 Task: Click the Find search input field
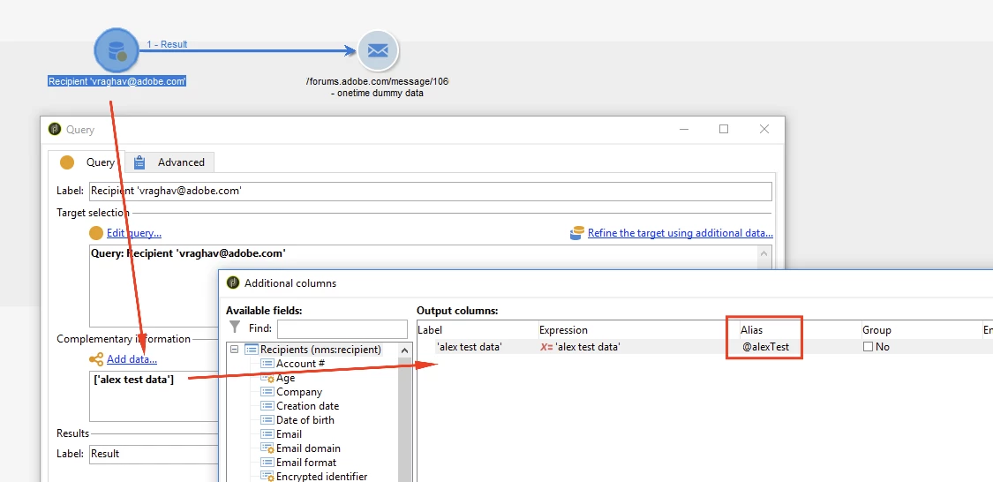[342, 328]
